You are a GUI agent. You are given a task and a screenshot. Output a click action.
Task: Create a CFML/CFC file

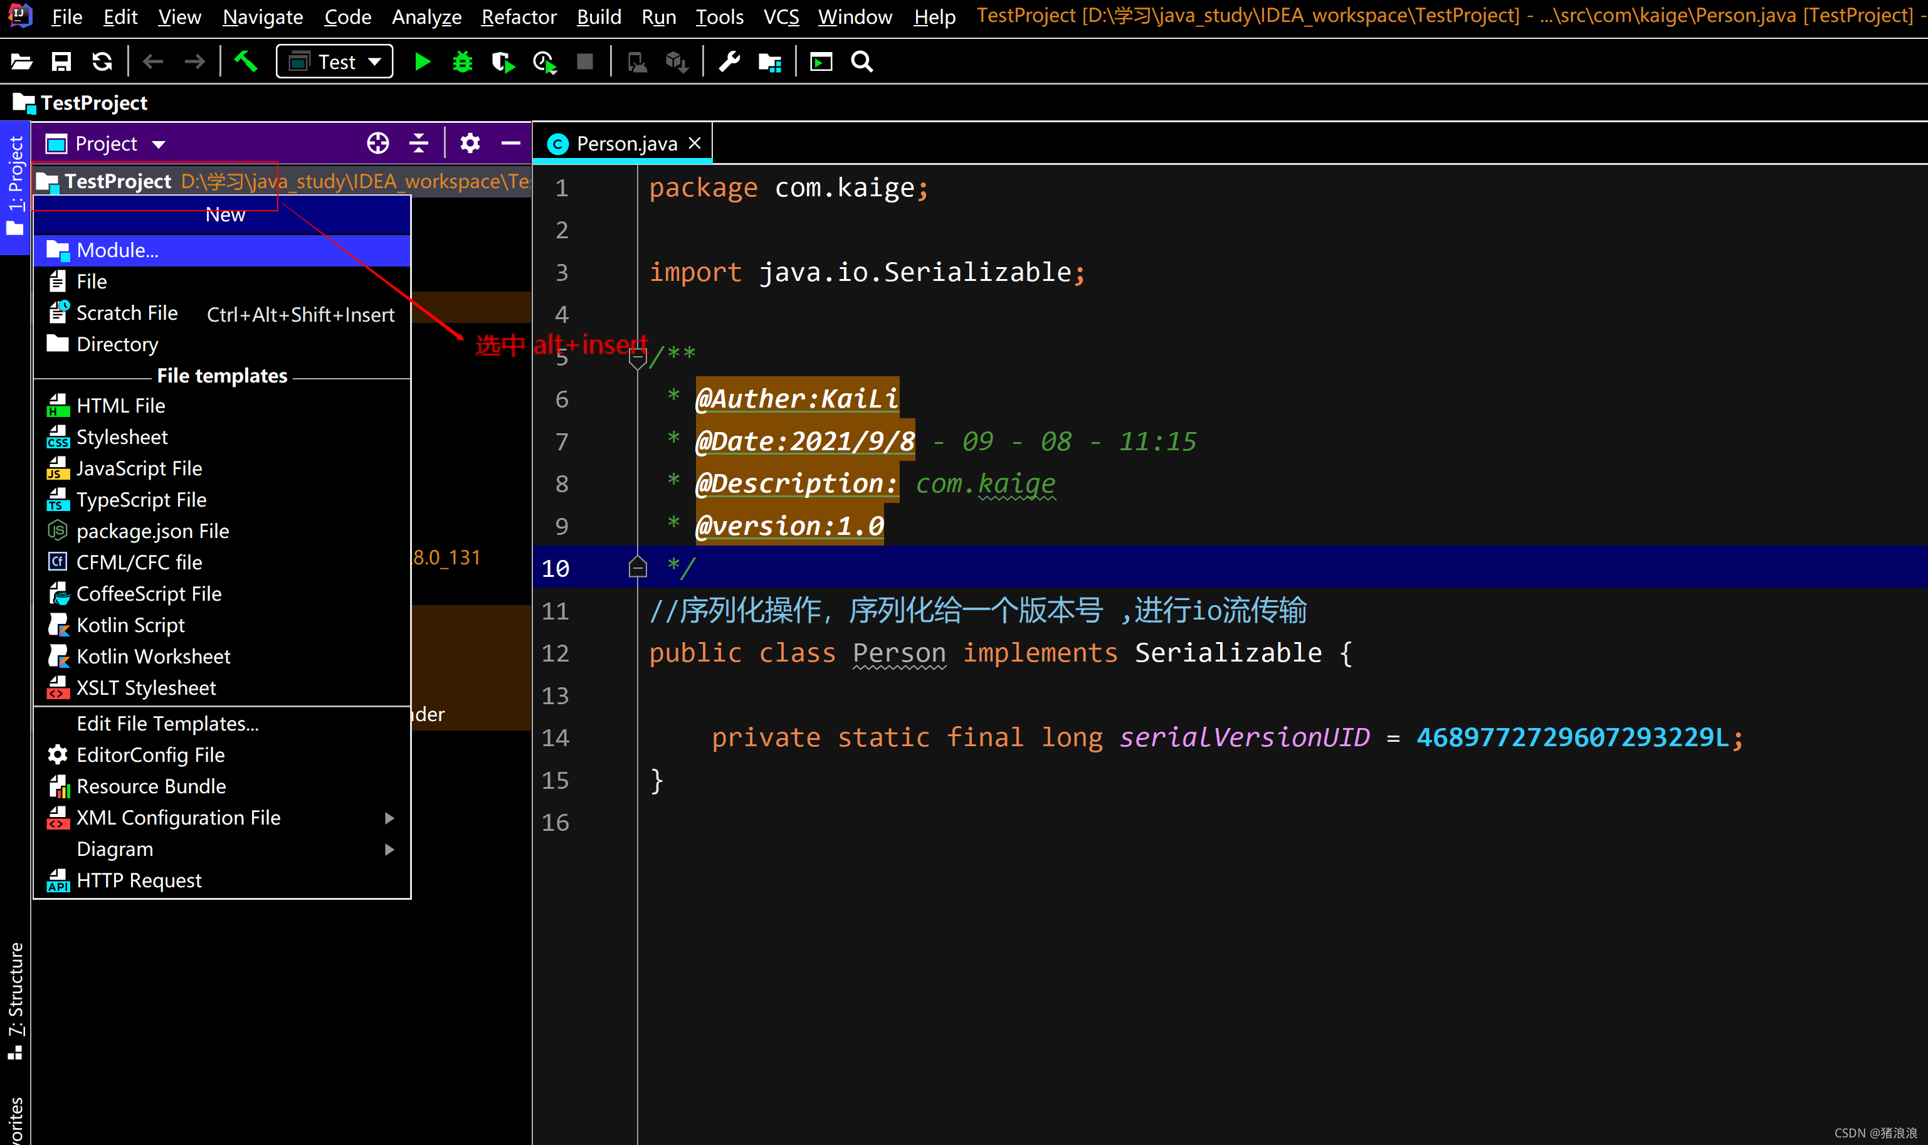click(222, 562)
